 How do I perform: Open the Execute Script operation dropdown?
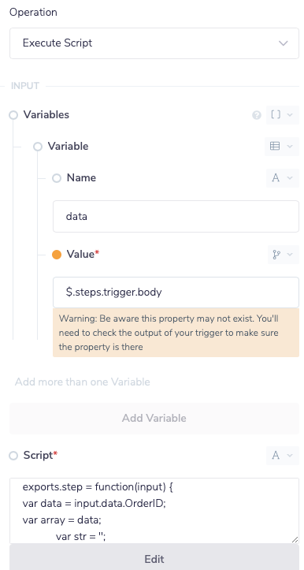coord(154,43)
